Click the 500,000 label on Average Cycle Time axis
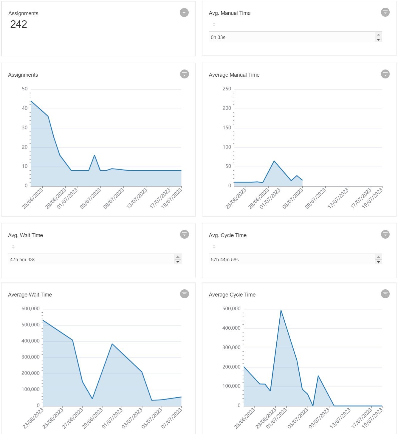Viewport: 398px width, 434px height. coord(231,308)
